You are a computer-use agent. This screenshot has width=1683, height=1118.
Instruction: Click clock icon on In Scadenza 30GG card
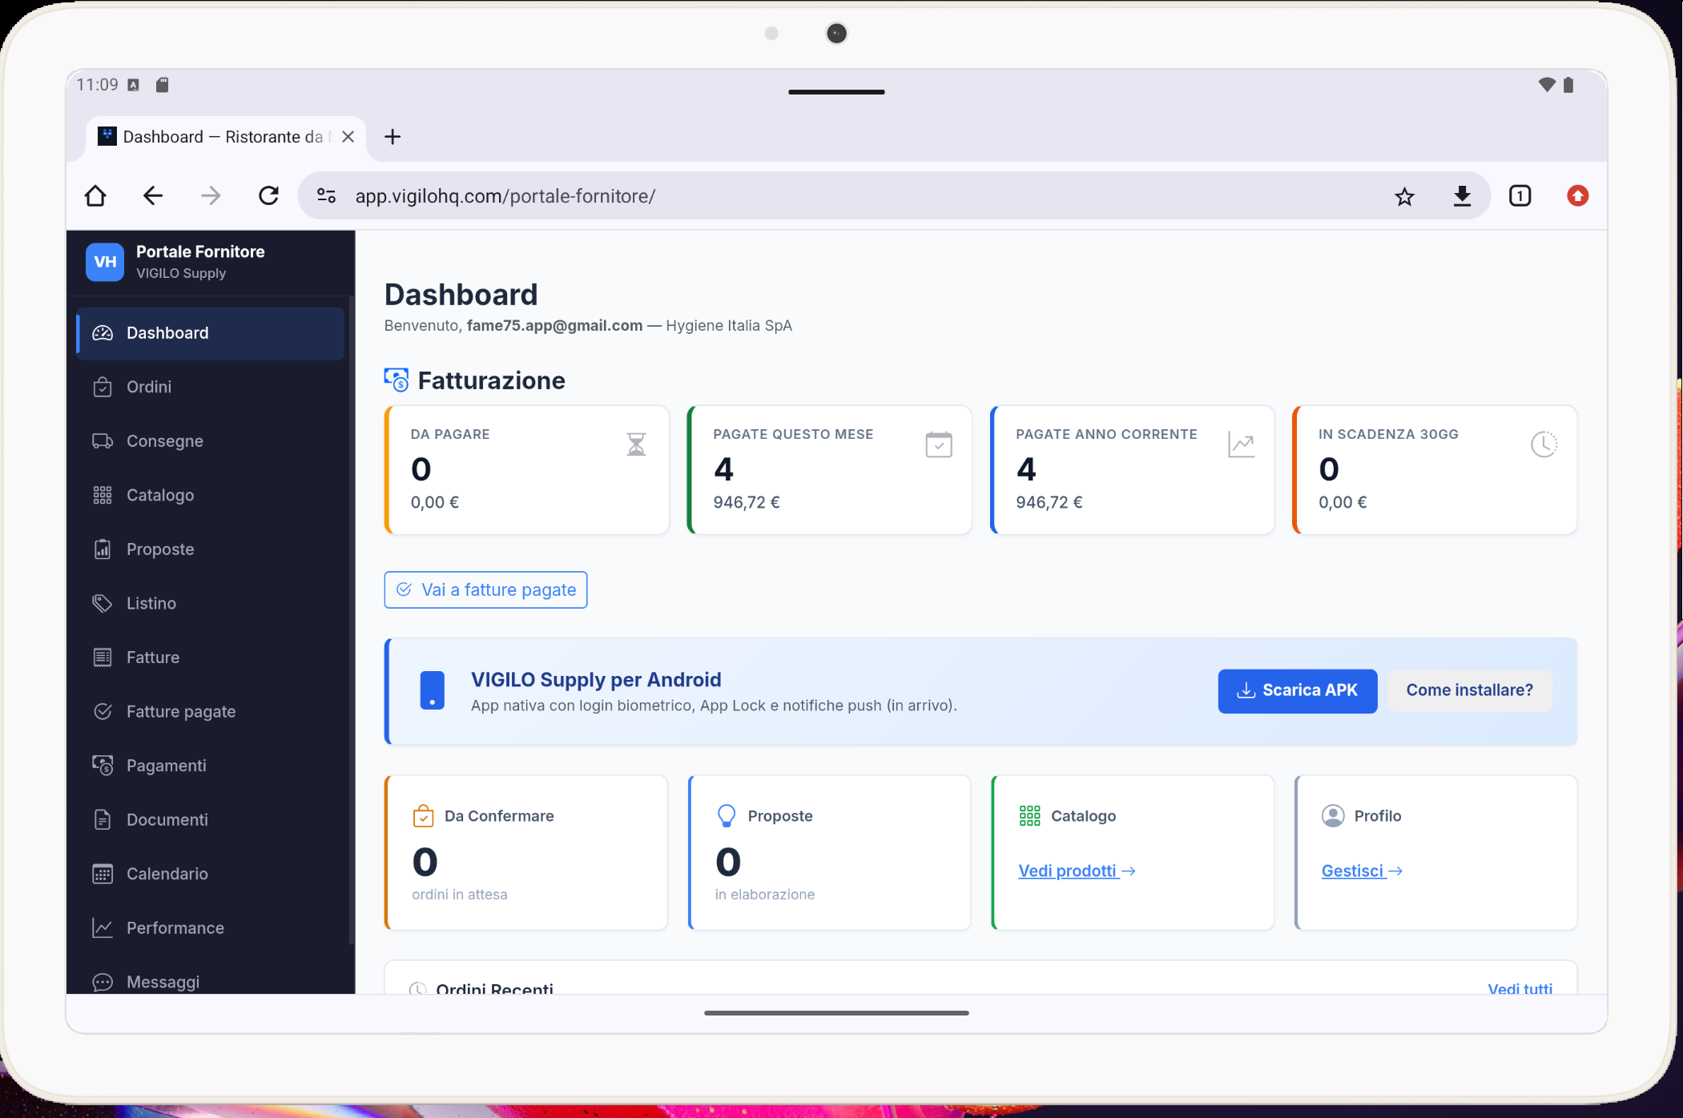coord(1544,444)
